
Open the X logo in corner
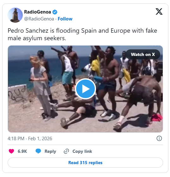pos(159,12)
